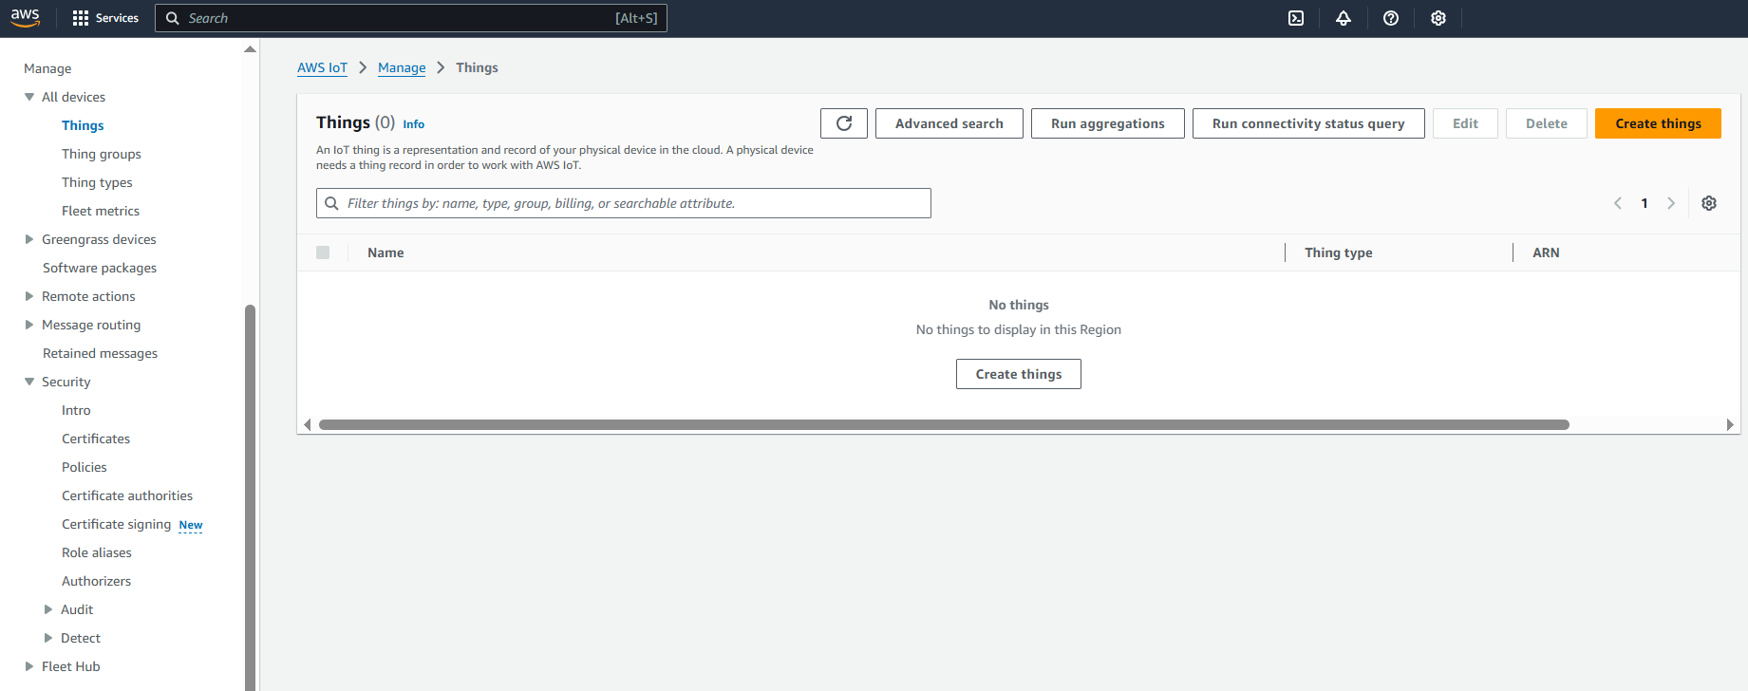Click AWS IoT breadcrumb link
Screen dimensions: 1748x691
coord(322,67)
